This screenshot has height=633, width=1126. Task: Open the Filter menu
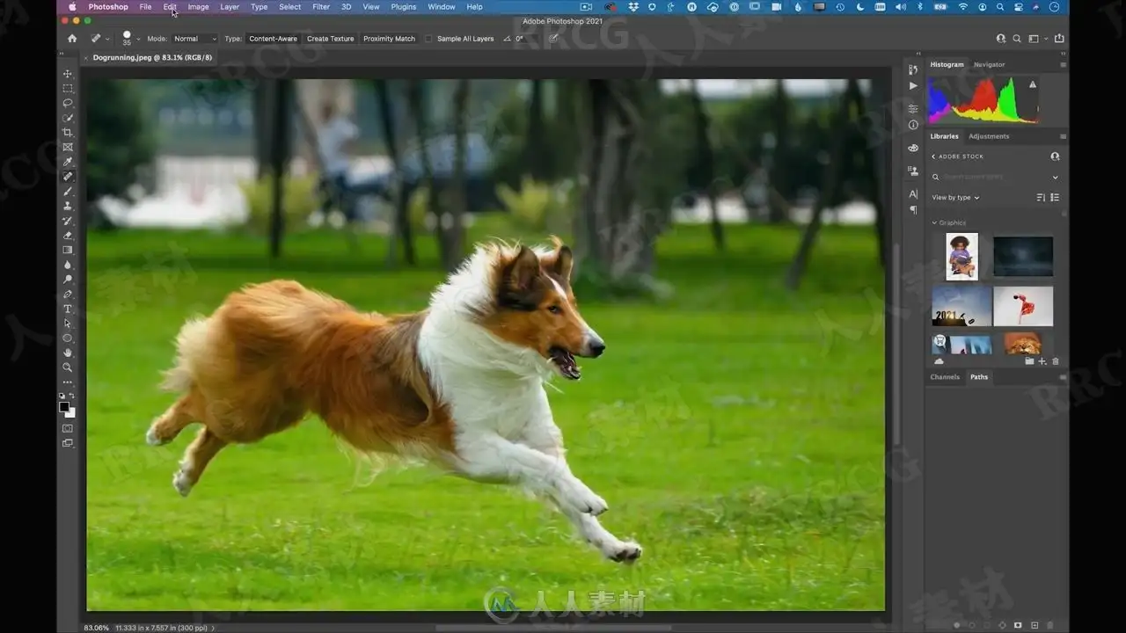321,7
